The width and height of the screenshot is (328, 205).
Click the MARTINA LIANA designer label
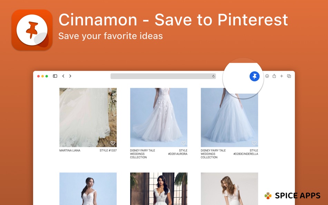tap(70, 150)
